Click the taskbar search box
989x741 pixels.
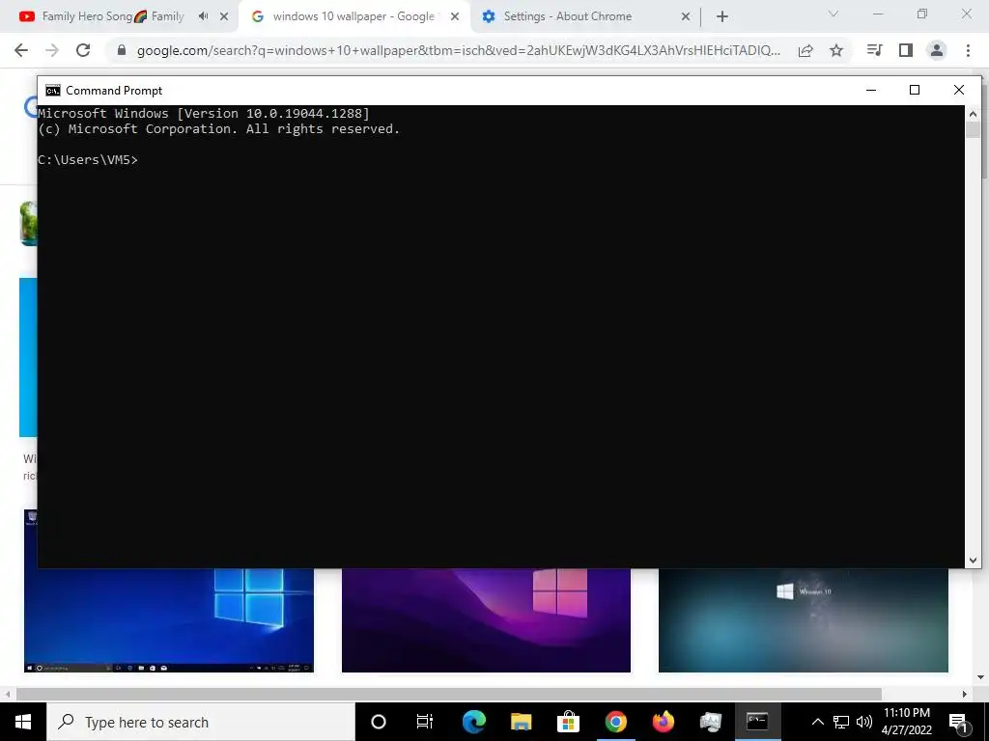coord(201,722)
